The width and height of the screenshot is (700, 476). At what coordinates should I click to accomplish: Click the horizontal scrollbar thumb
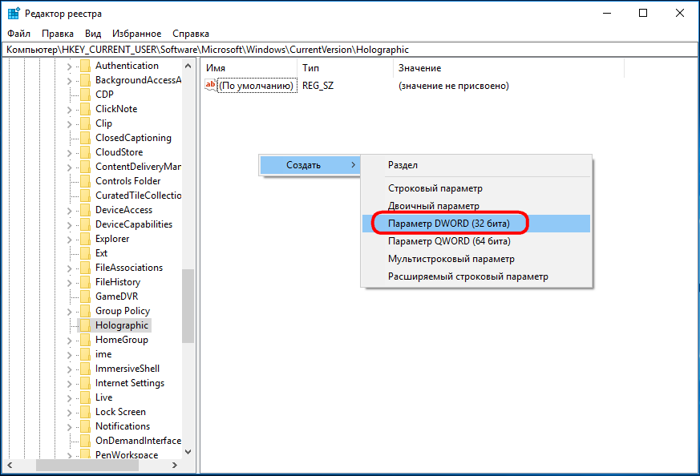tap(87, 466)
